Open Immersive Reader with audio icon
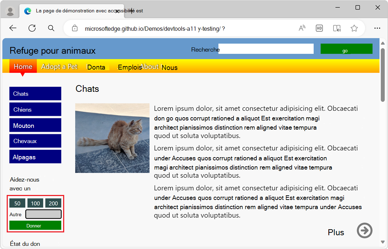Screen dimensions: 388x249 pos(337,28)
